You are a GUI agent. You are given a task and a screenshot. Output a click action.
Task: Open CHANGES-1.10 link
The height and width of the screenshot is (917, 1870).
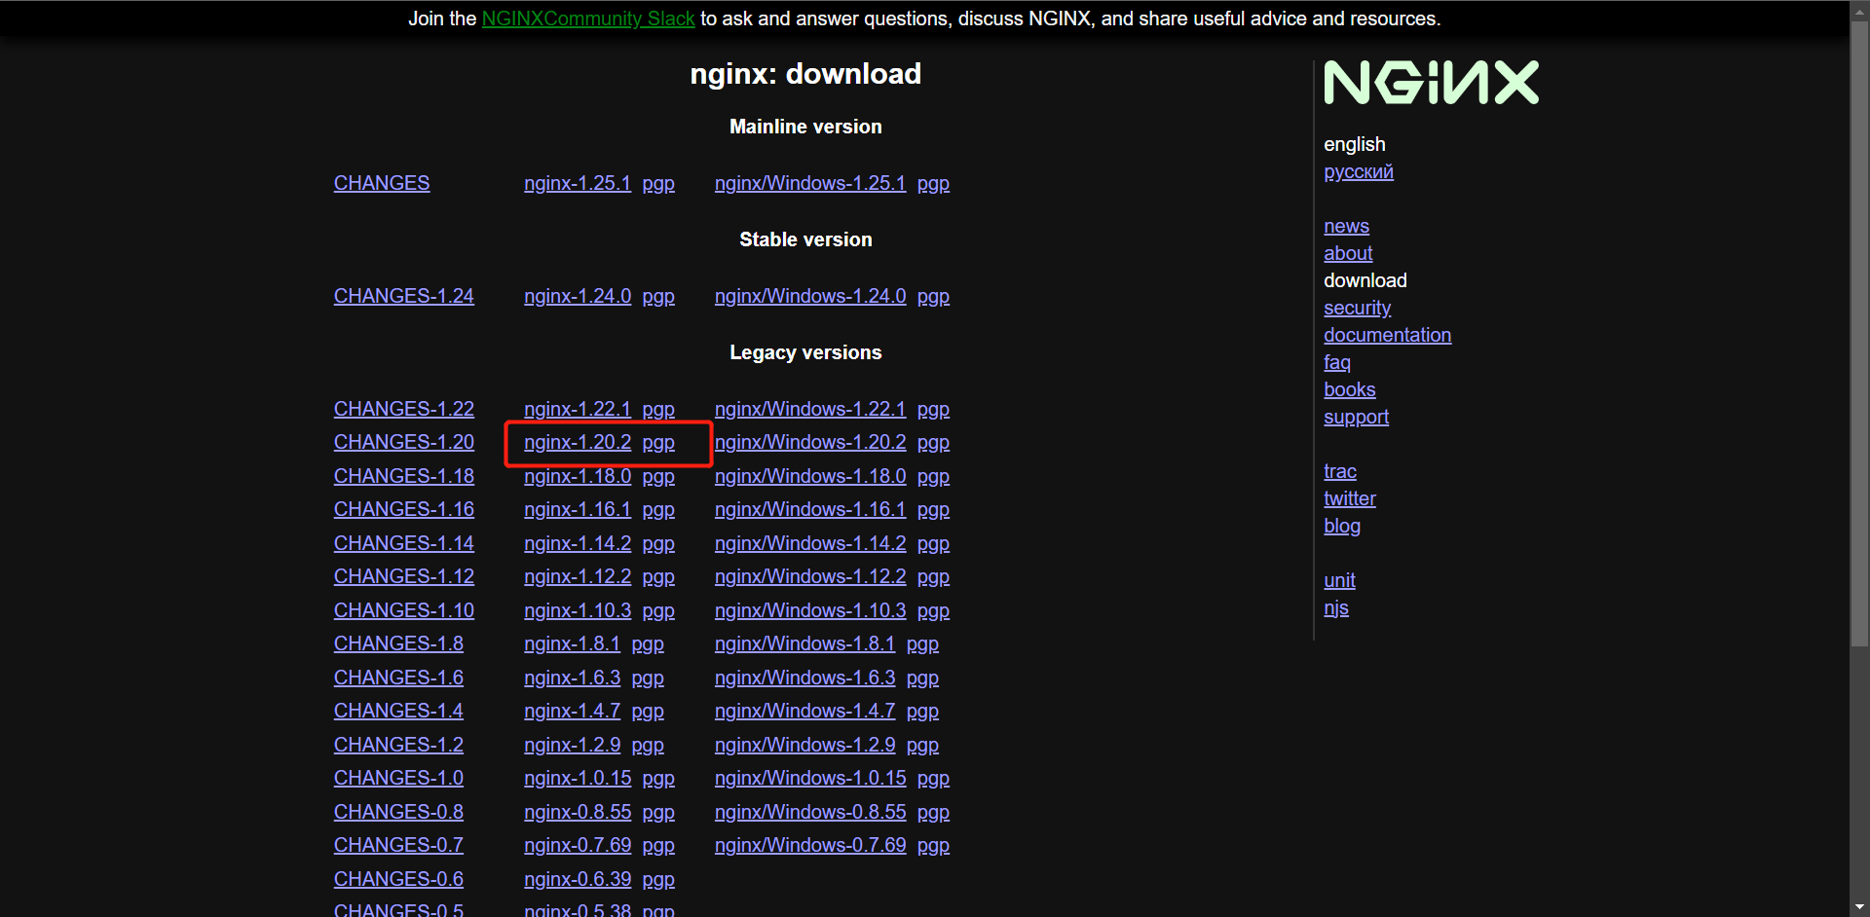404,610
